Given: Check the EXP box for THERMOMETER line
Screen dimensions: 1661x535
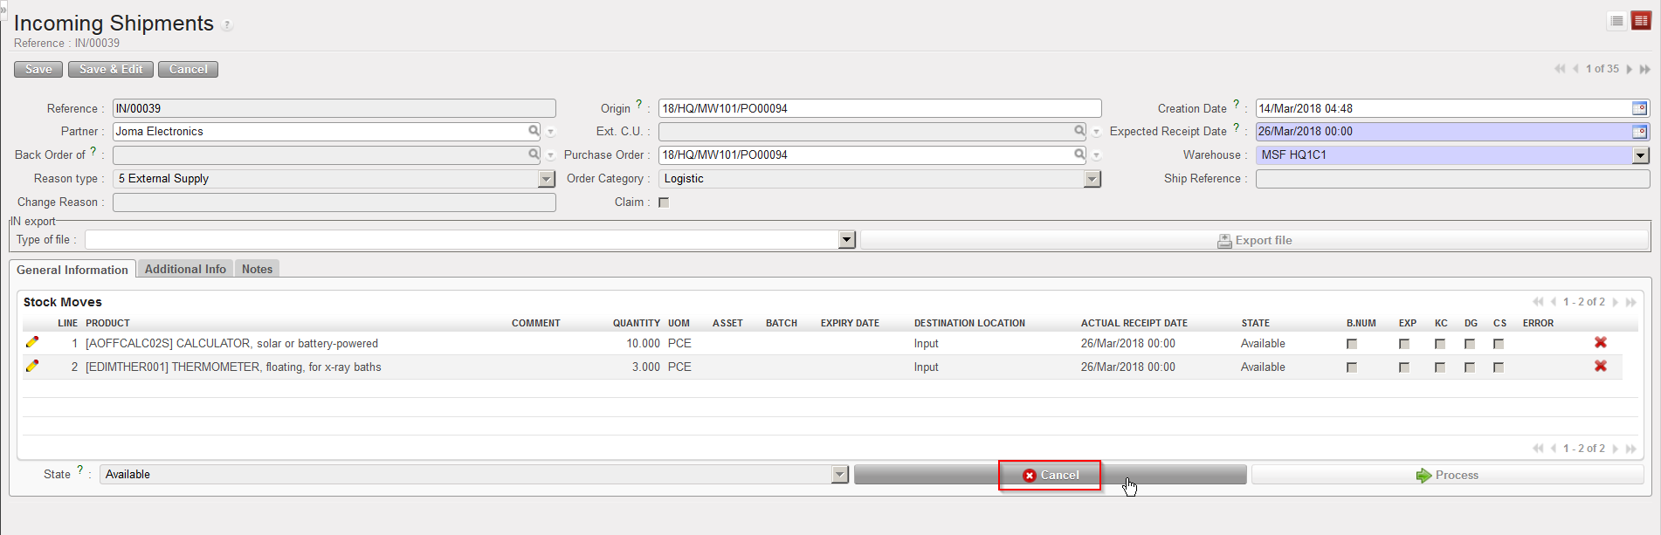Looking at the screenshot, I should pyautogui.click(x=1404, y=367).
